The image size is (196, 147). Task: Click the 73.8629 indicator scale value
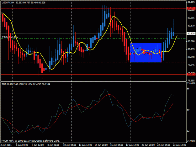[191, 83]
